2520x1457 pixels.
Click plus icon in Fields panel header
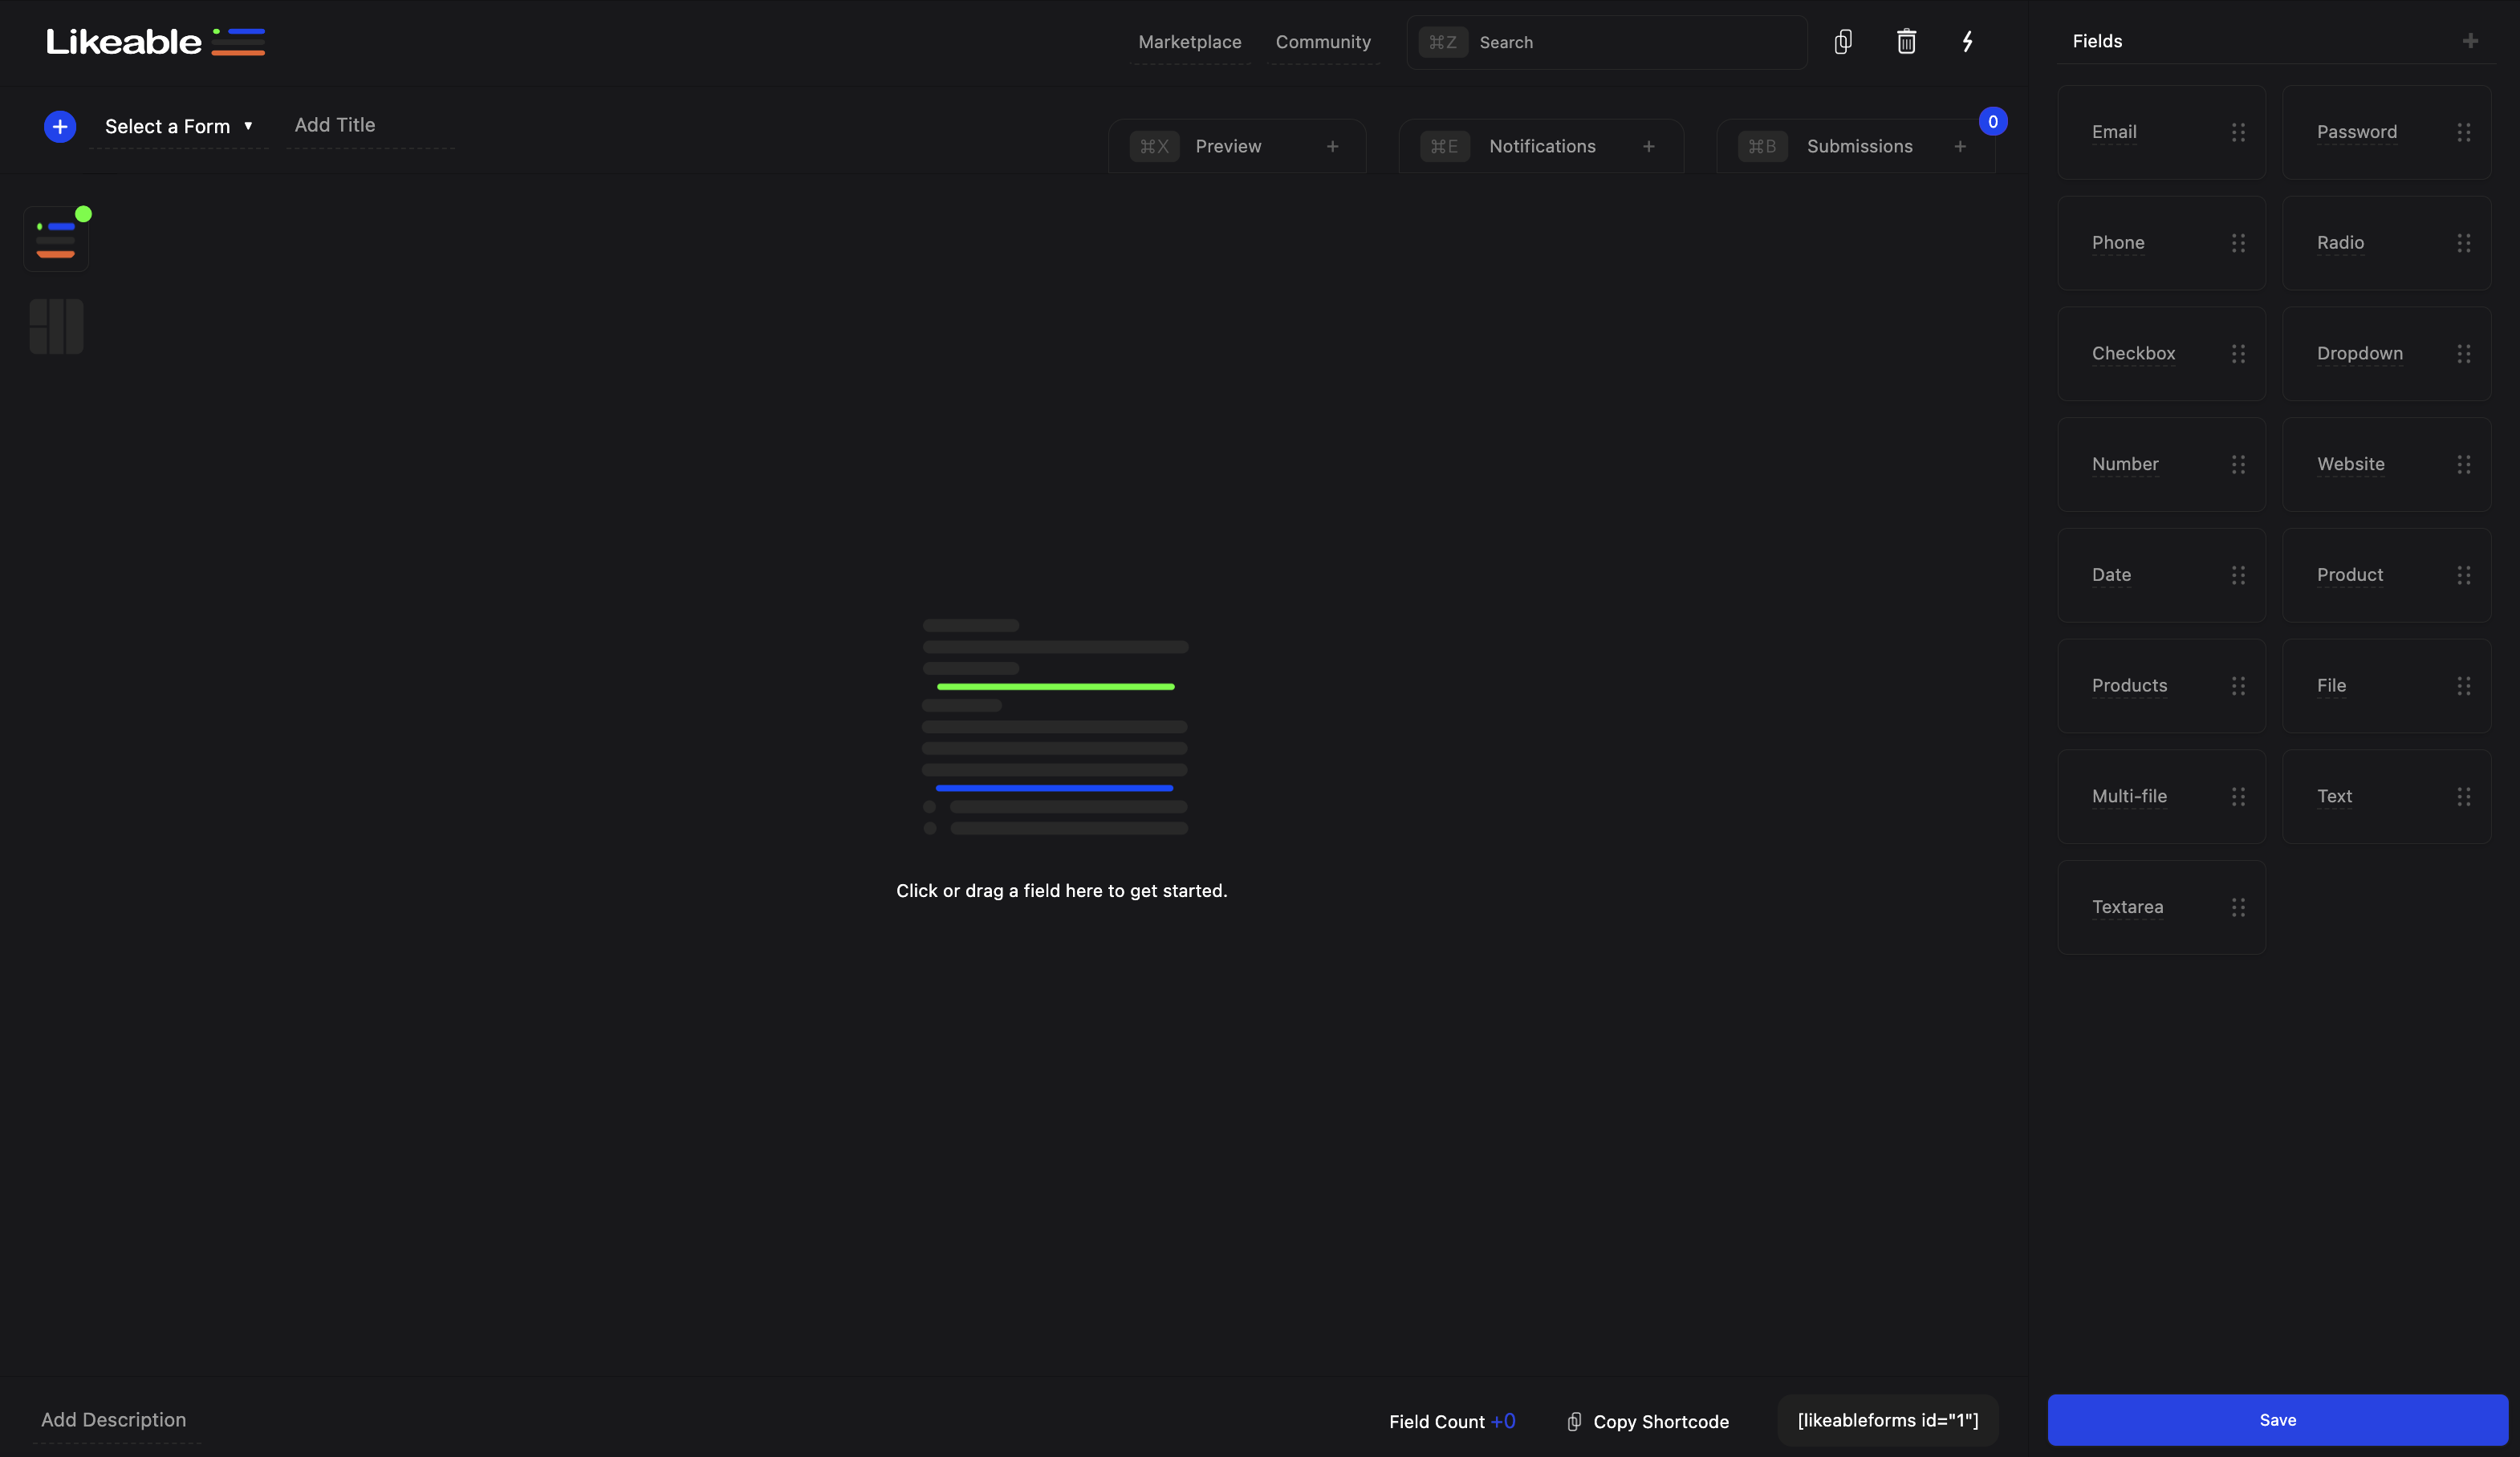click(x=2470, y=41)
